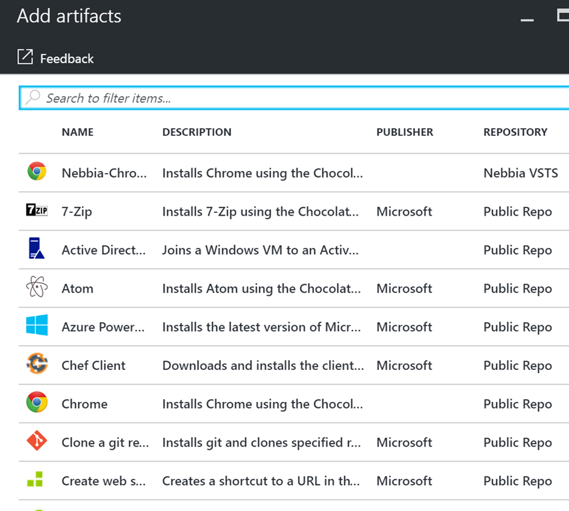The image size is (569, 511).
Task: Click the Microsoft publisher cell in the Chef Client row
Action: tap(404, 365)
